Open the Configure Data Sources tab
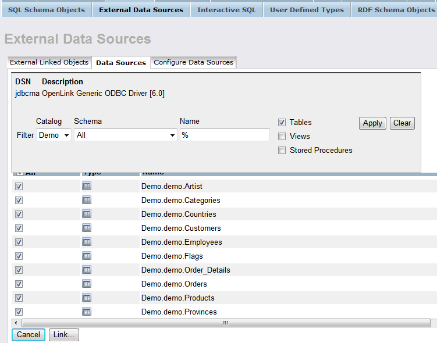 pyautogui.click(x=193, y=62)
